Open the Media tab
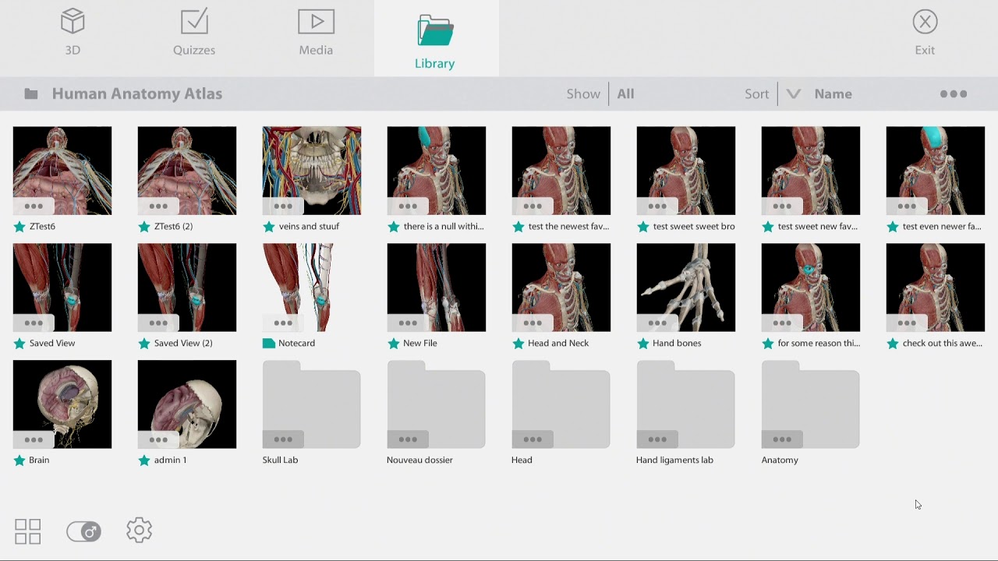Viewport: 998px width, 561px height. pos(316,33)
